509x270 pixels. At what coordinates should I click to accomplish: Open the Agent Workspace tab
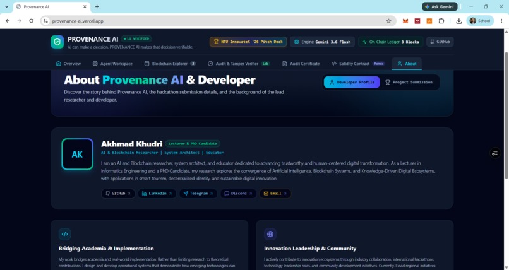point(112,64)
